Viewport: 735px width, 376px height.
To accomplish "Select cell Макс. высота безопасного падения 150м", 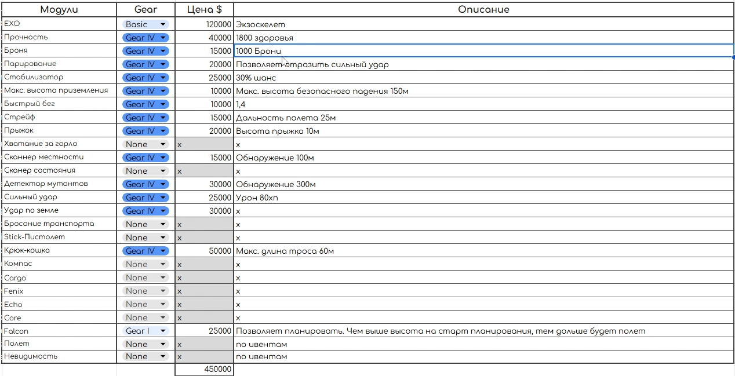I will [x=483, y=91].
